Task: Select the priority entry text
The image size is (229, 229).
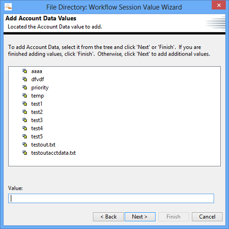Action: point(40,88)
